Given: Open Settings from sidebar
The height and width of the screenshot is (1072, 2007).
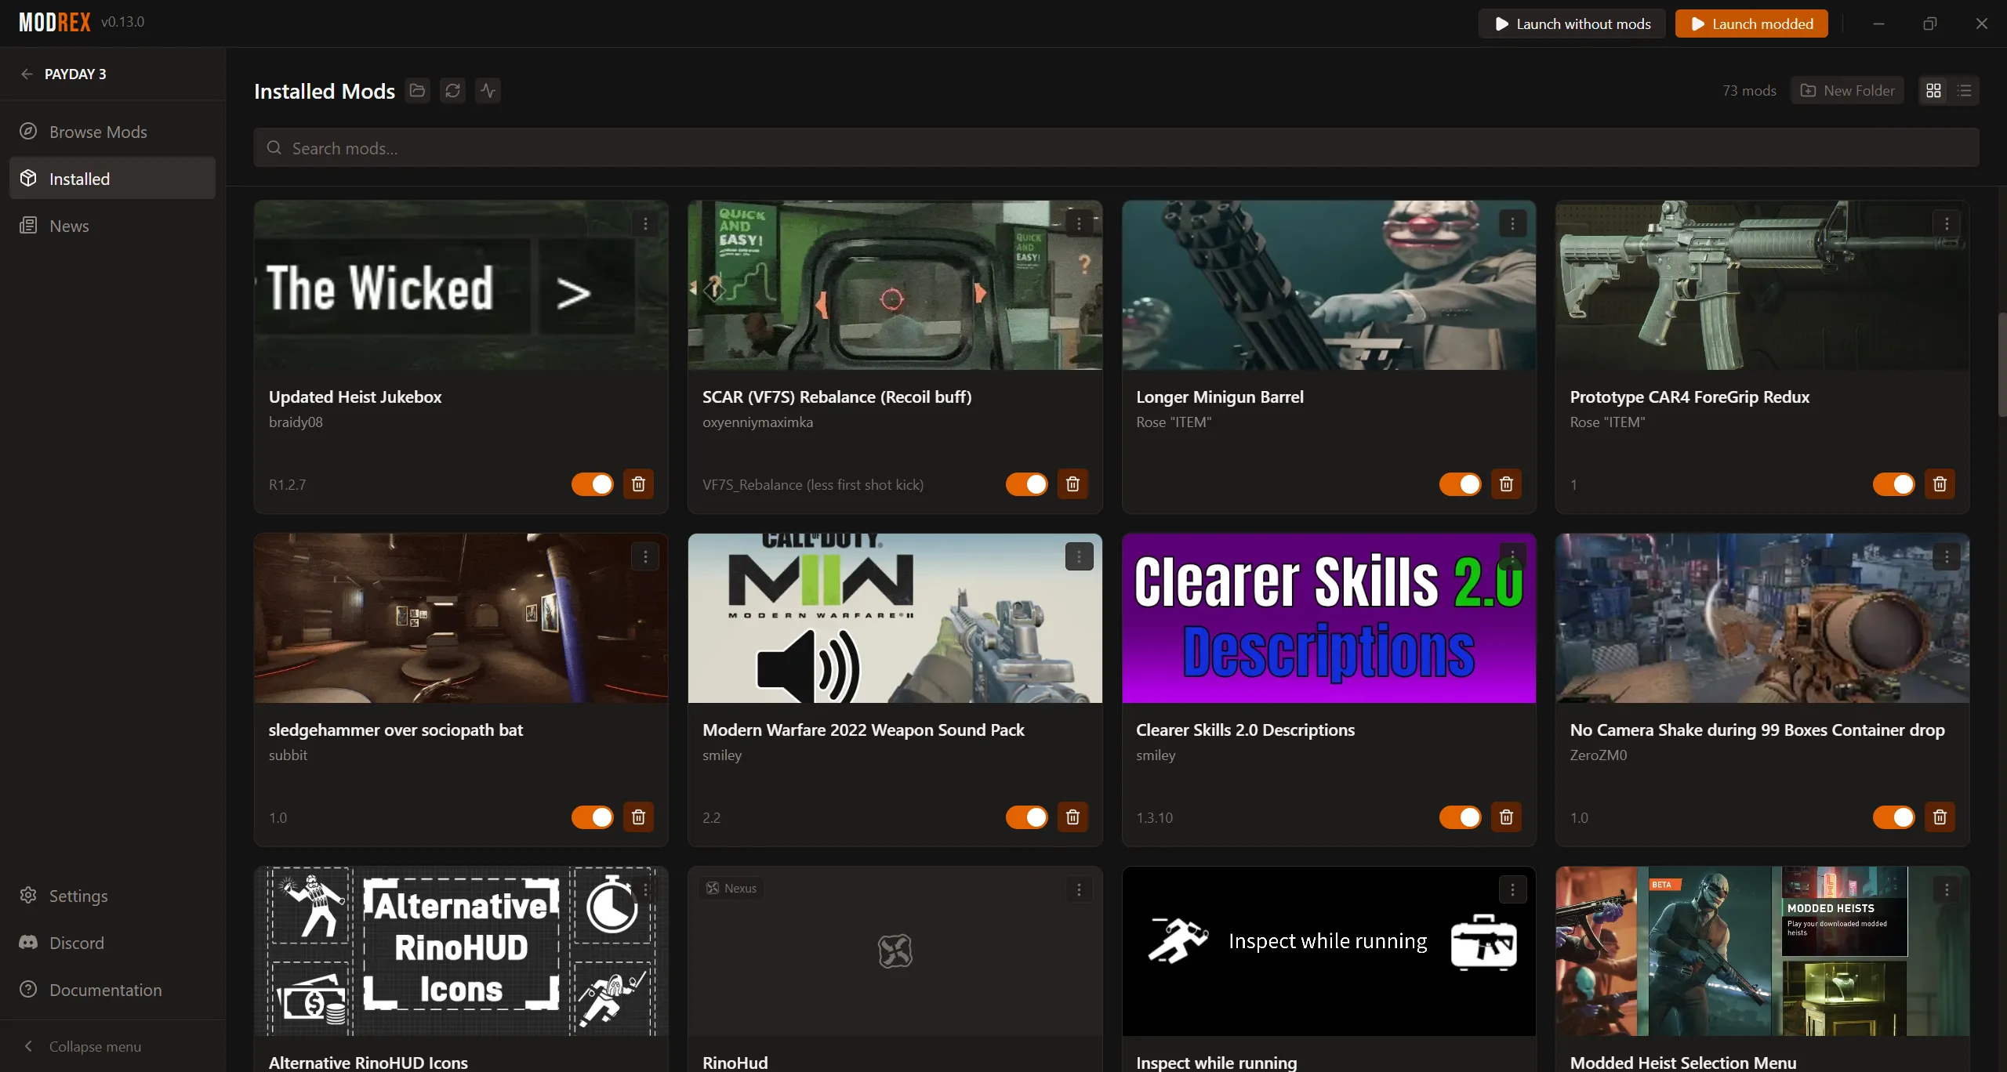Looking at the screenshot, I should [112, 896].
